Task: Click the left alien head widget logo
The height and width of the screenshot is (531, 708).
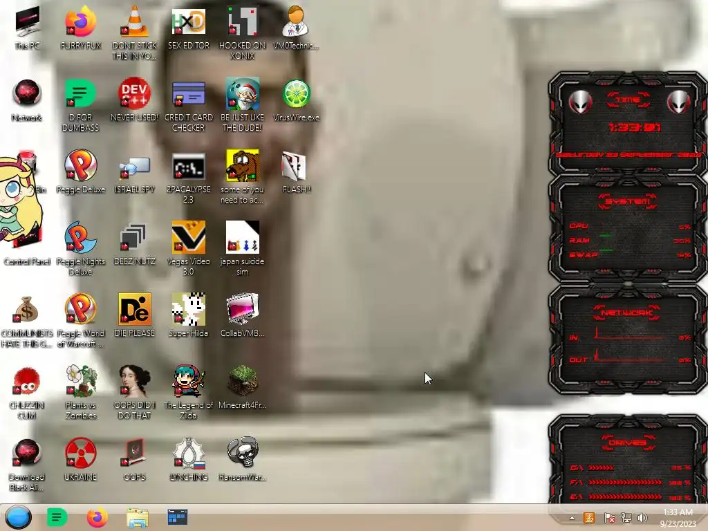Action: (580, 102)
